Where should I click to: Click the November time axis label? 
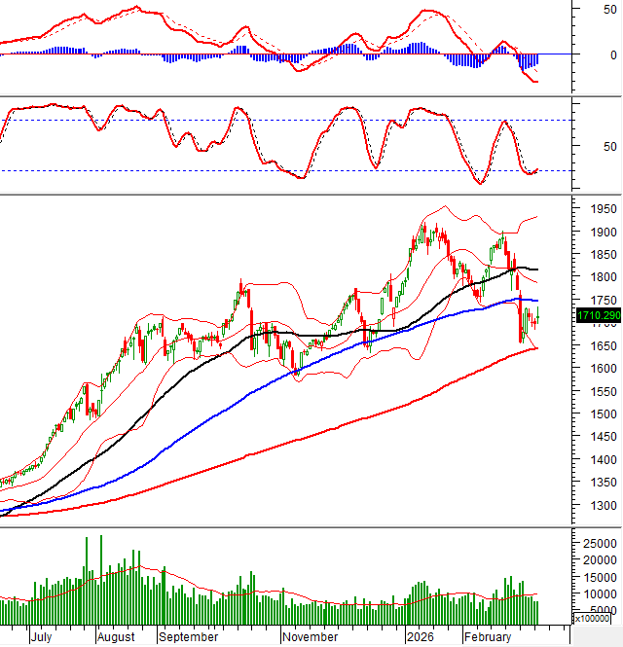point(309,637)
